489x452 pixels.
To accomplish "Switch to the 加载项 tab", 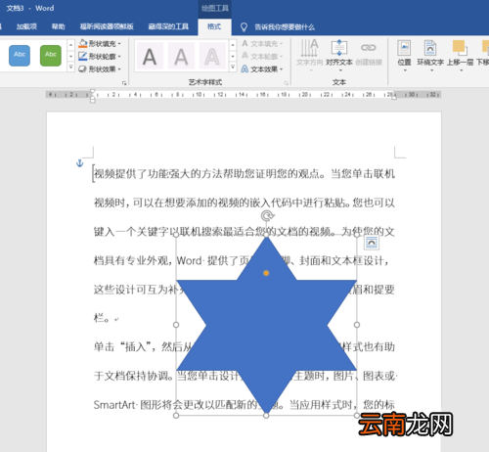I will [x=26, y=26].
